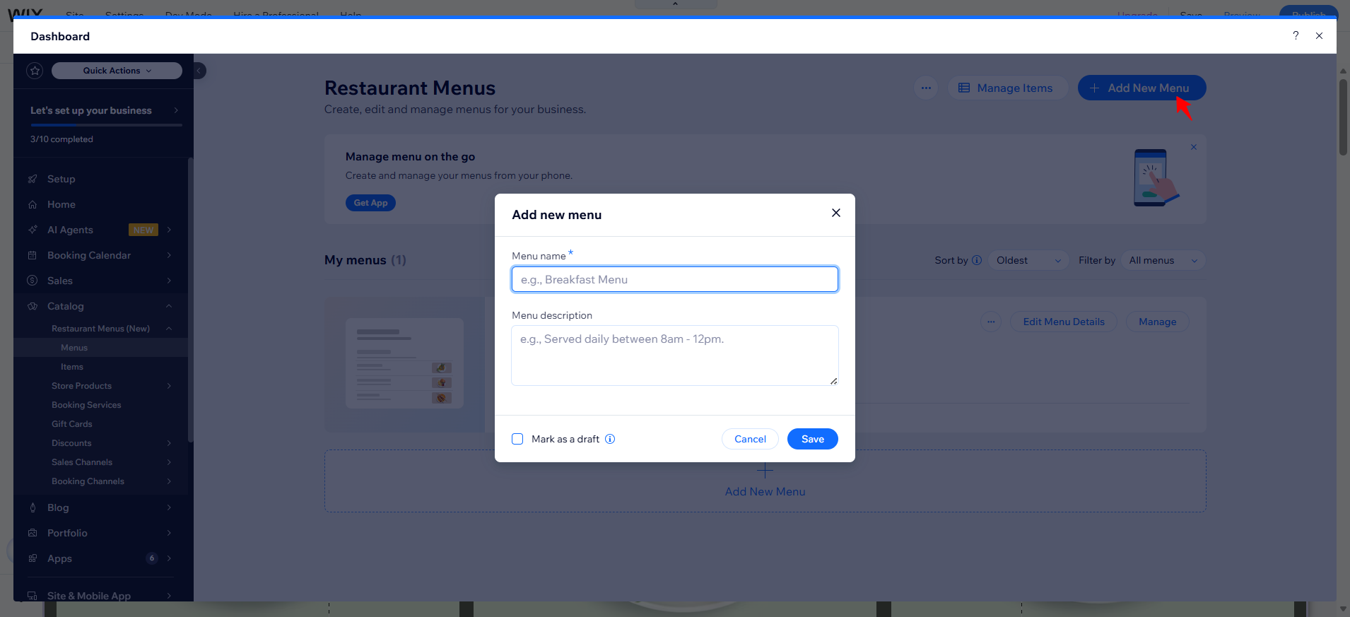Click the AI Agents sparkle icon

pyautogui.click(x=33, y=230)
